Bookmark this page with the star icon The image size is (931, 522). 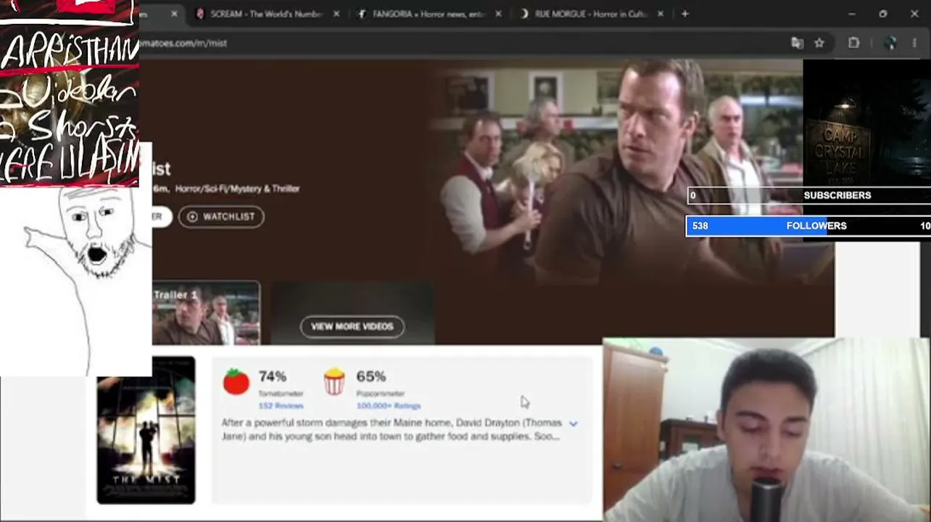819,43
